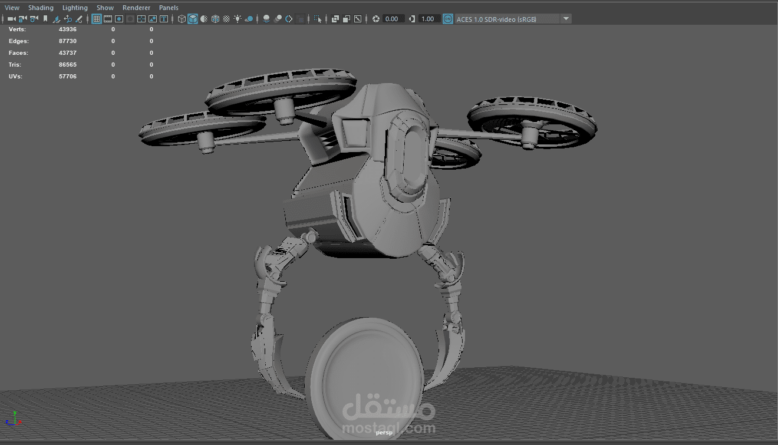778x445 pixels.
Task: Switch to Wireframe shading icon
Action: click(x=182, y=19)
